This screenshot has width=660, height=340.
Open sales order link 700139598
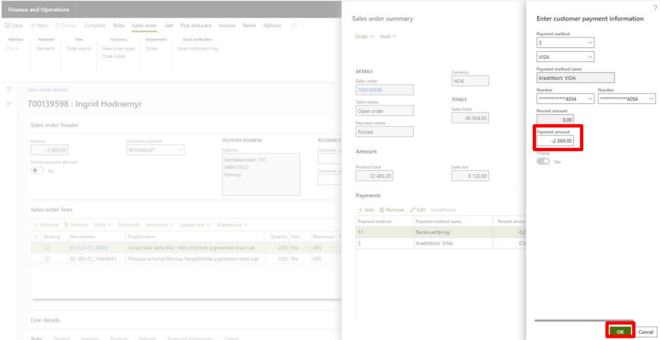click(x=370, y=90)
